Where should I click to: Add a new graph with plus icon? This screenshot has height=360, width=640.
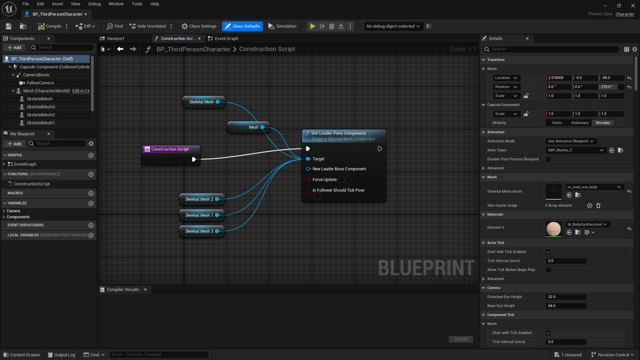91,155
